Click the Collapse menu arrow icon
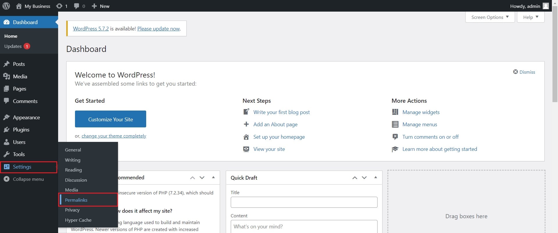 point(6,179)
